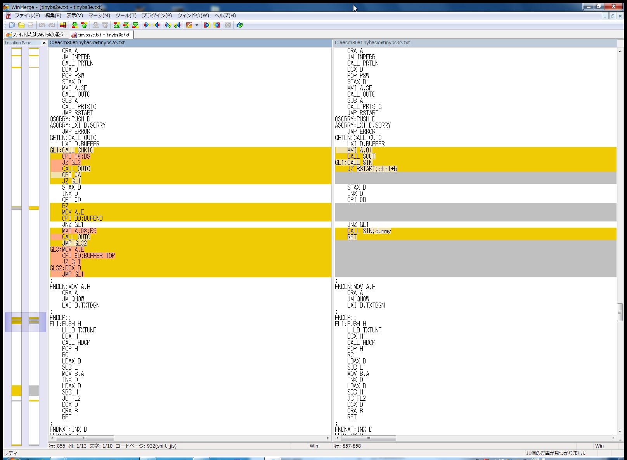Click the Copy to right arrow icon
The image size is (627, 460).
point(147,25)
